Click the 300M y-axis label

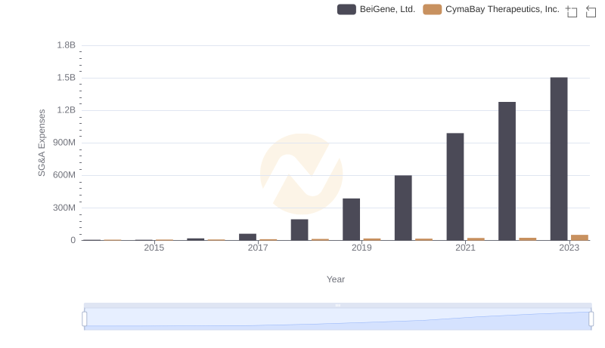tap(64, 208)
